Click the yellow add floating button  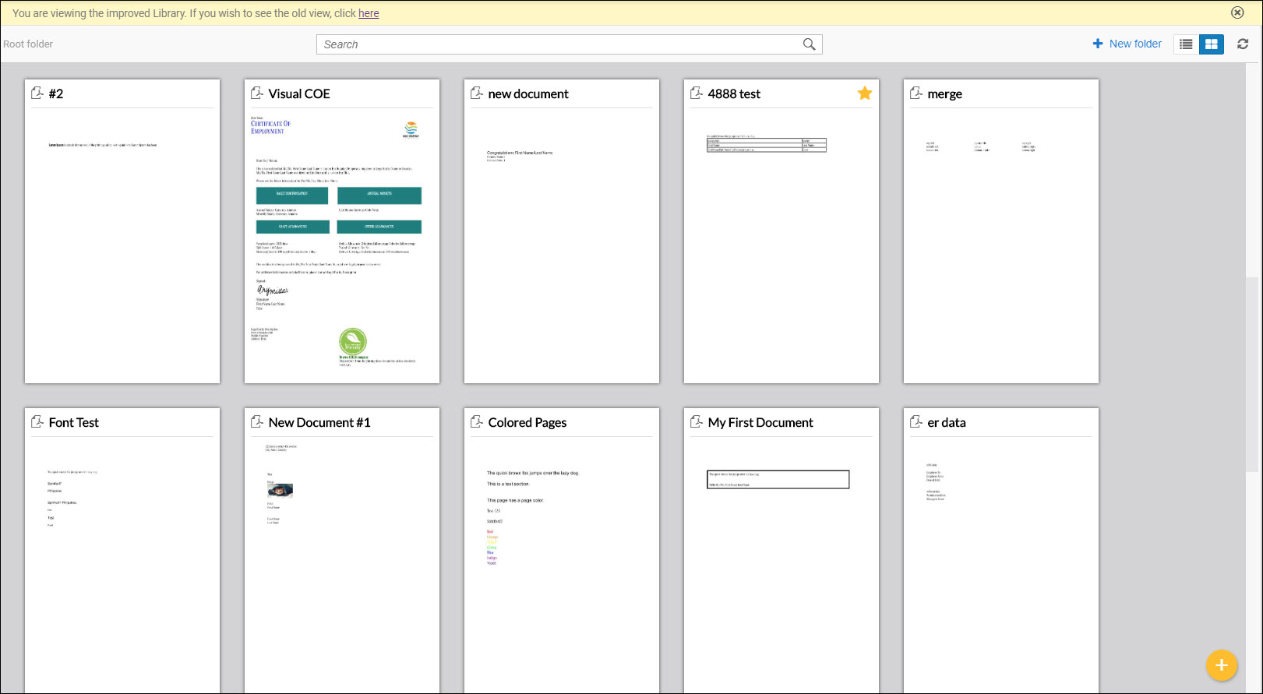[1221, 665]
